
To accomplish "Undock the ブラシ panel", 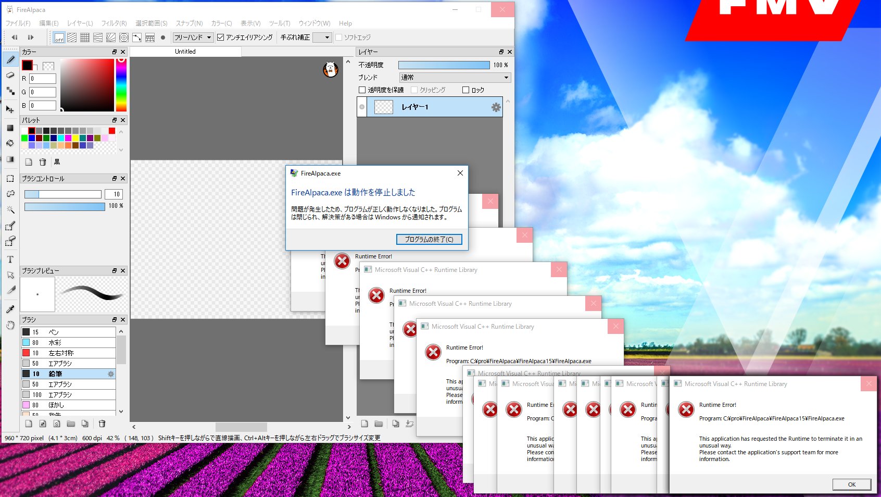I will (x=115, y=320).
